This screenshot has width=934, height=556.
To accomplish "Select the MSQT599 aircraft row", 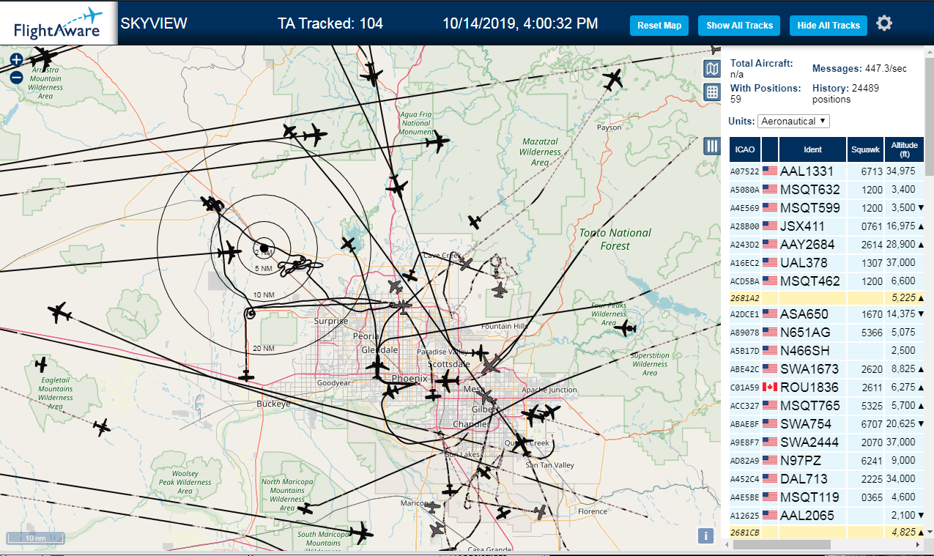I will [827, 208].
